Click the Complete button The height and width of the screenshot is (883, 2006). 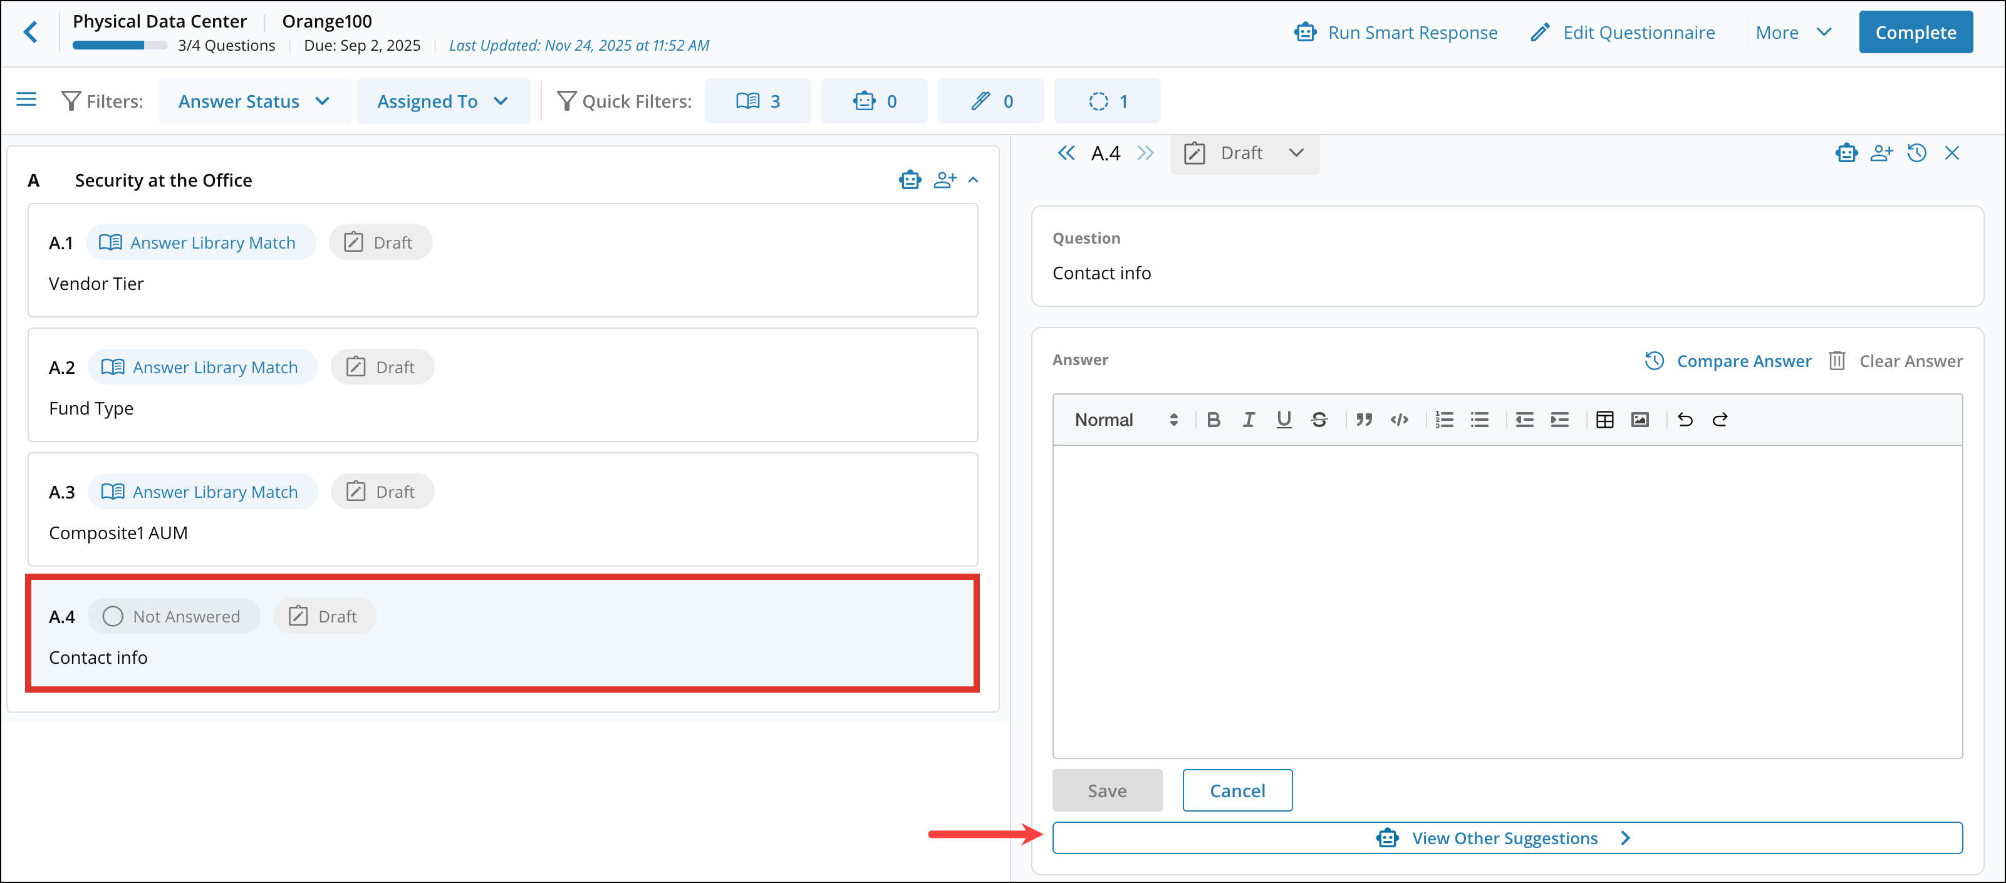pos(1916,32)
